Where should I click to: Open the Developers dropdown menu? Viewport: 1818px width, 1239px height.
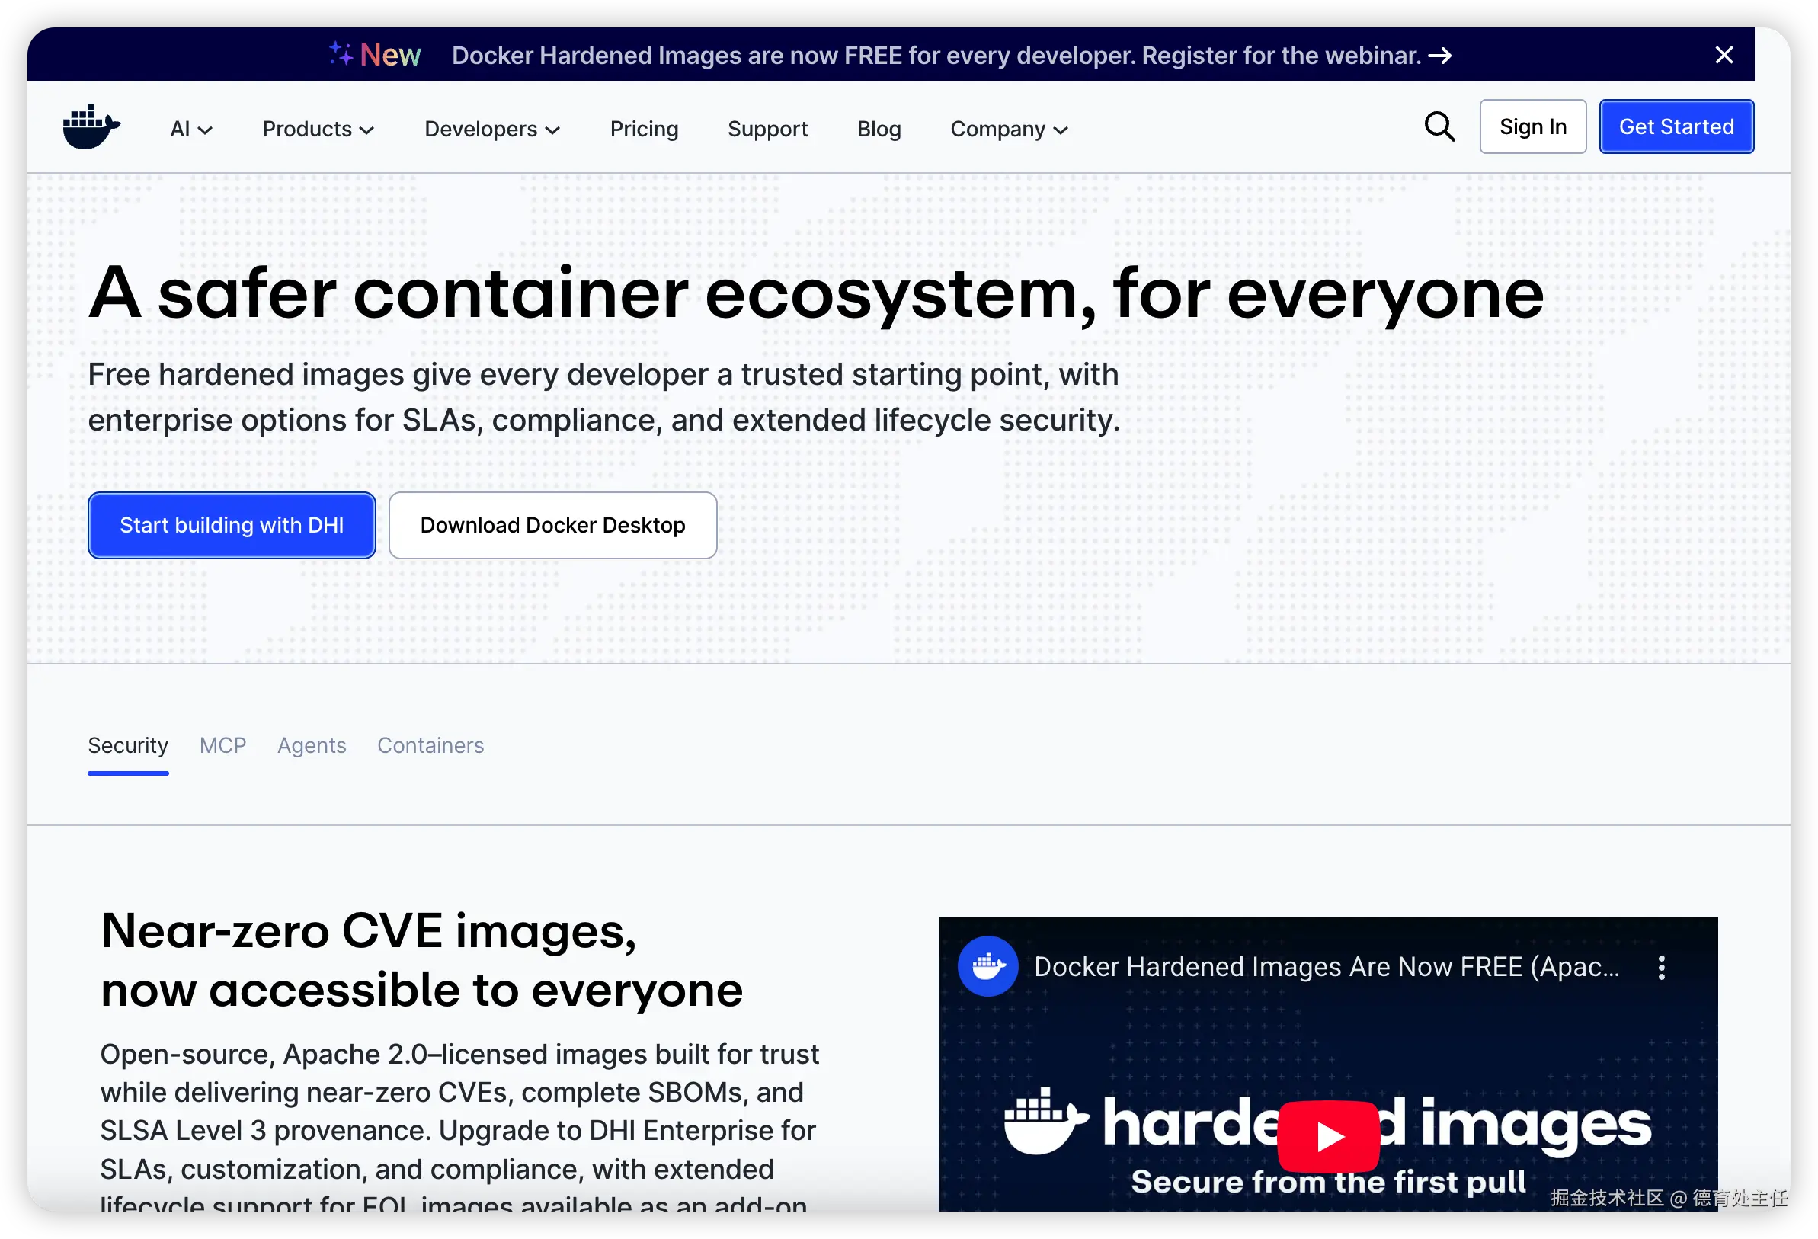[x=491, y=129]
